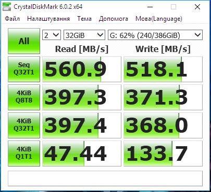Screen dimensions: 211x192
Task: Start the 4KiB Q1T1 test
Action: click(24, 153)
